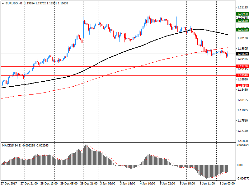Click the 1.20680 price level tag
Image resolution: width=249 pixels, height=187 pixels.
tap(242, 21)
